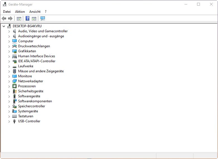This screenshot has width=218, height=159.
Task: Select the Grafikkarten label
Action: click(27, 51)
